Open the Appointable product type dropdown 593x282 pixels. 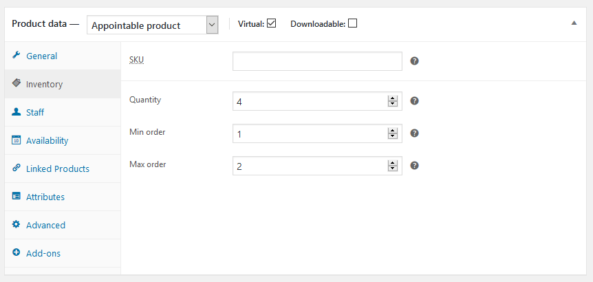pos(153,25)
